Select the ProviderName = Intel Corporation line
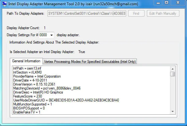Viewport: 187px width, 126px height. coord(37,76)
